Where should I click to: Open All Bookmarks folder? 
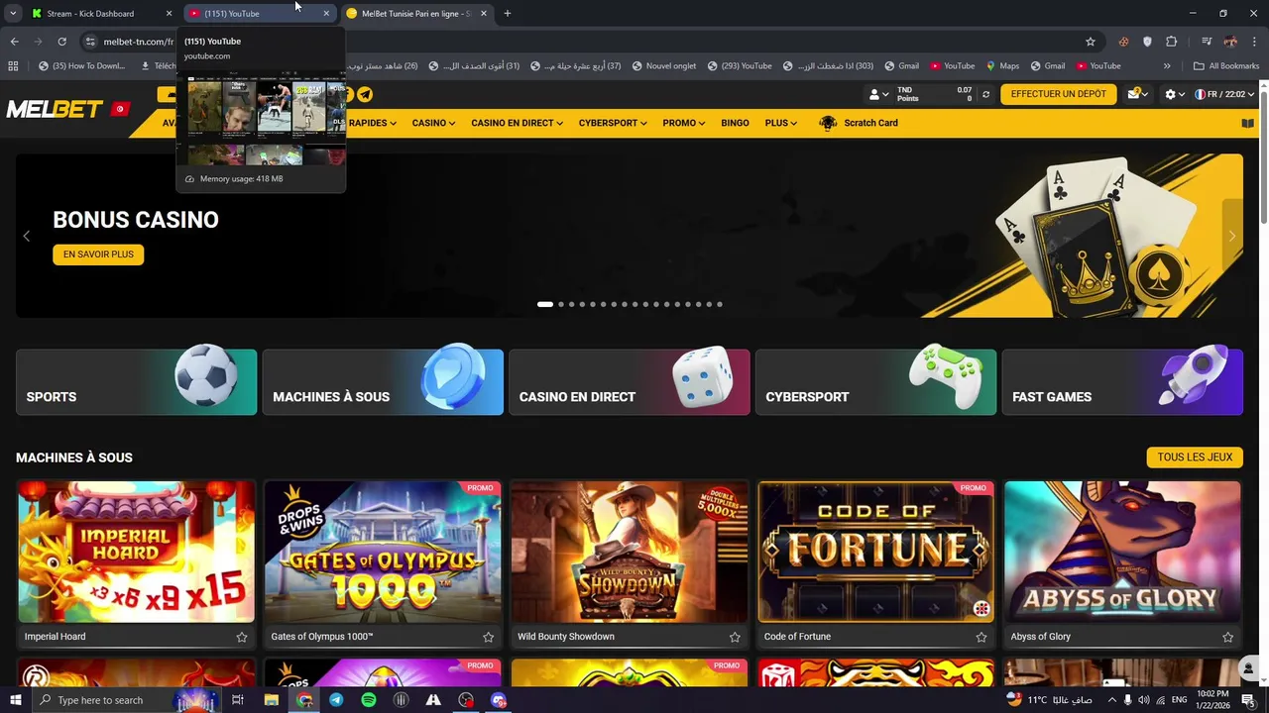(1226, 66)
